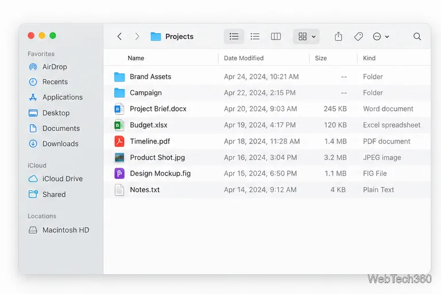The width and height of the screenshot is (441, 294).
Task: Click the Excel spreadsheet kind cell
Action: (x=392, y=125)
